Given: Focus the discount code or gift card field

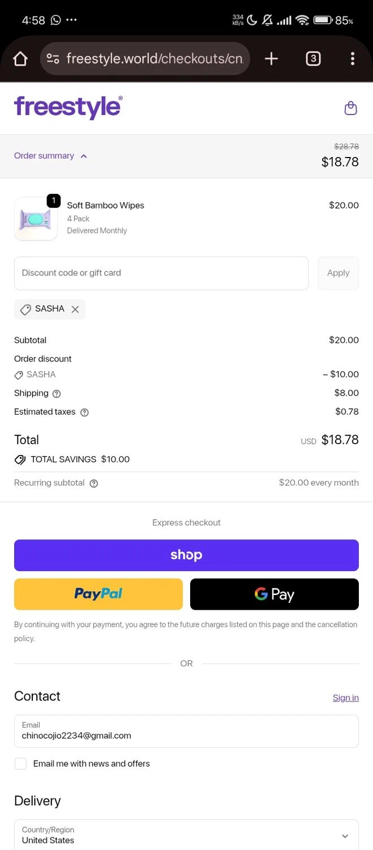Looking at the screenshot, I should 161,273.
